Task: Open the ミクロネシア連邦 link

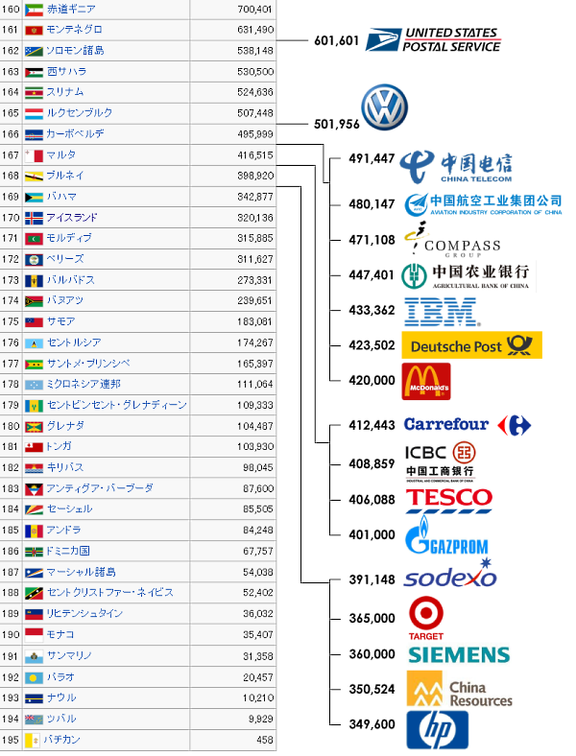Action: 84,385
